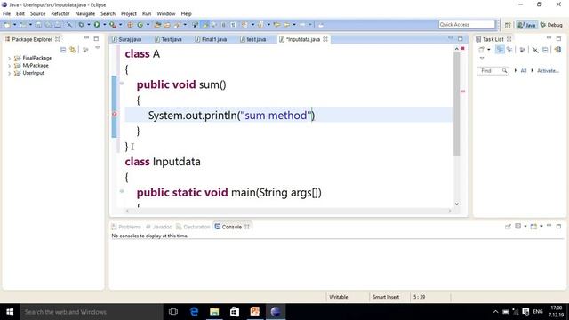The width and height of the screenshot is (569, 320).
Task: Click the Save All icon in toolbar
Action: (x=48, y=25)
